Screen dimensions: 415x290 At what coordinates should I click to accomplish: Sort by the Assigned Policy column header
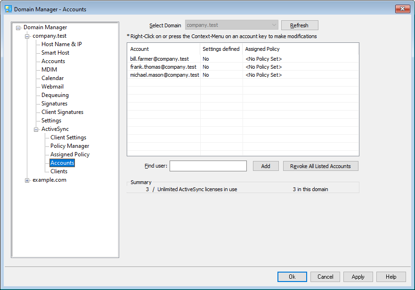pyautogui.click(x=262, y=49)
